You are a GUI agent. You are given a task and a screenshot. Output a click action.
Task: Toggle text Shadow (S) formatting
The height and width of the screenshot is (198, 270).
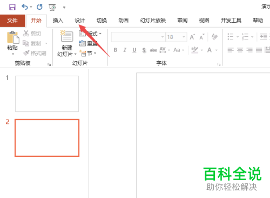[x=144, y=50]
